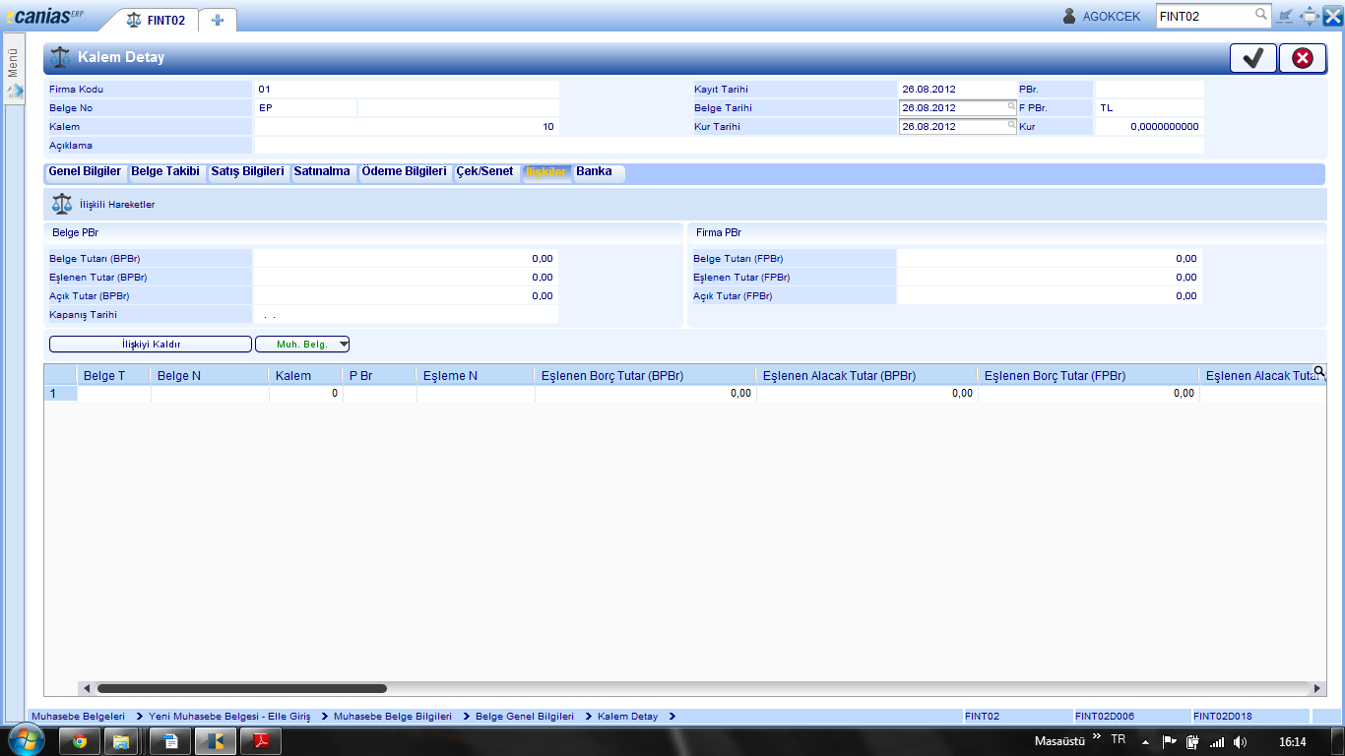Image resolution: width=1345 pixels, height=756 pixels.
Task: Click the TR language indicator
Action: point(1119,739)
